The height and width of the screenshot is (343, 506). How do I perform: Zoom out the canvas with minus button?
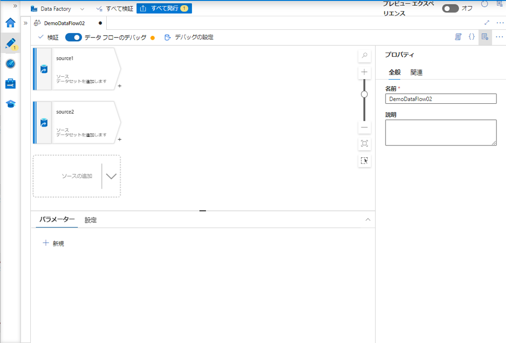[x=364, y=127]
